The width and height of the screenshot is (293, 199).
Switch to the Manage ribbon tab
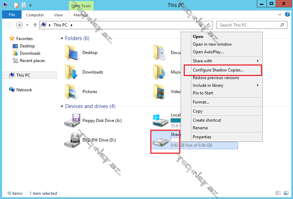coord(81,15)
